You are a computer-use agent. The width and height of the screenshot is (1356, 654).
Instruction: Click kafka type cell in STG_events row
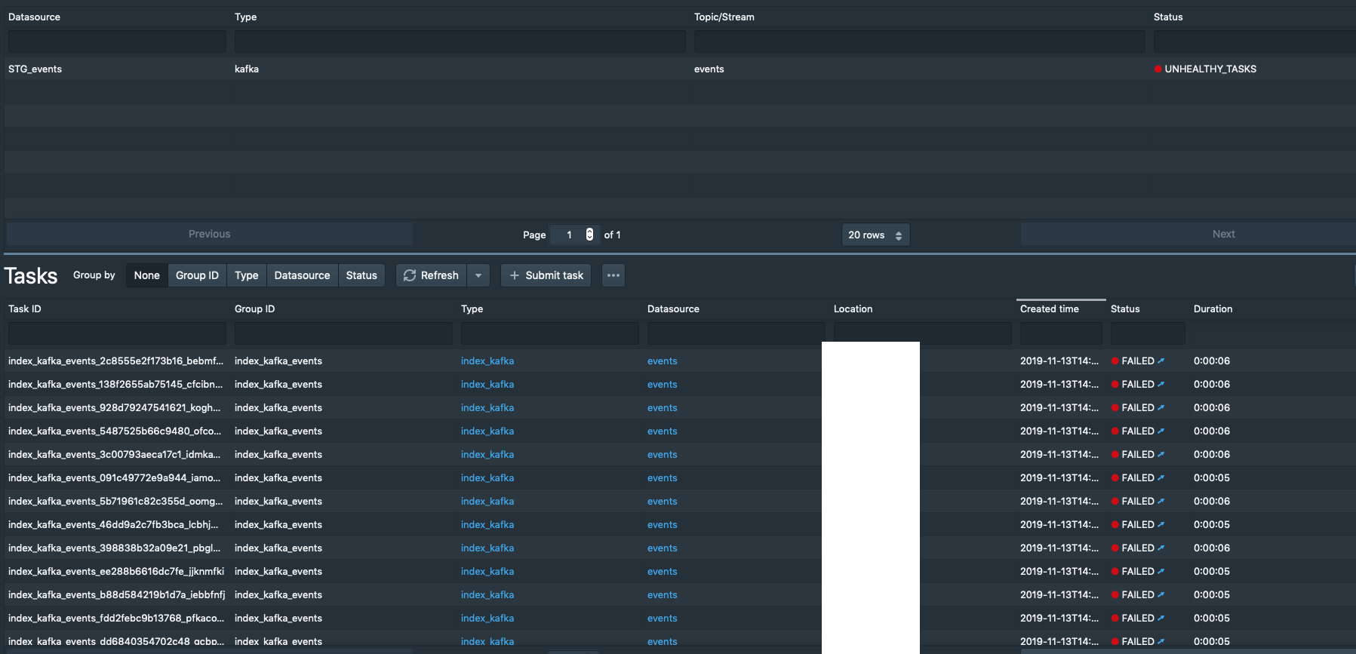(247, 69)
